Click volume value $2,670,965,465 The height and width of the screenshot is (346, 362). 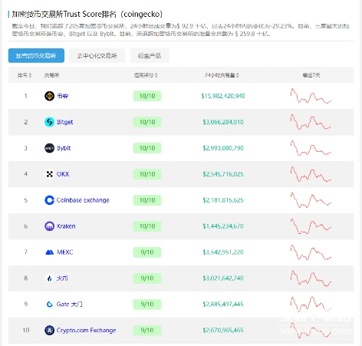tap(223, 331)
